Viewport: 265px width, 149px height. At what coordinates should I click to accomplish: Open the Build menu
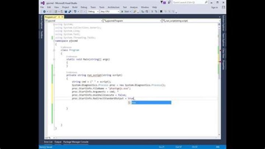(x=75, y=7)
